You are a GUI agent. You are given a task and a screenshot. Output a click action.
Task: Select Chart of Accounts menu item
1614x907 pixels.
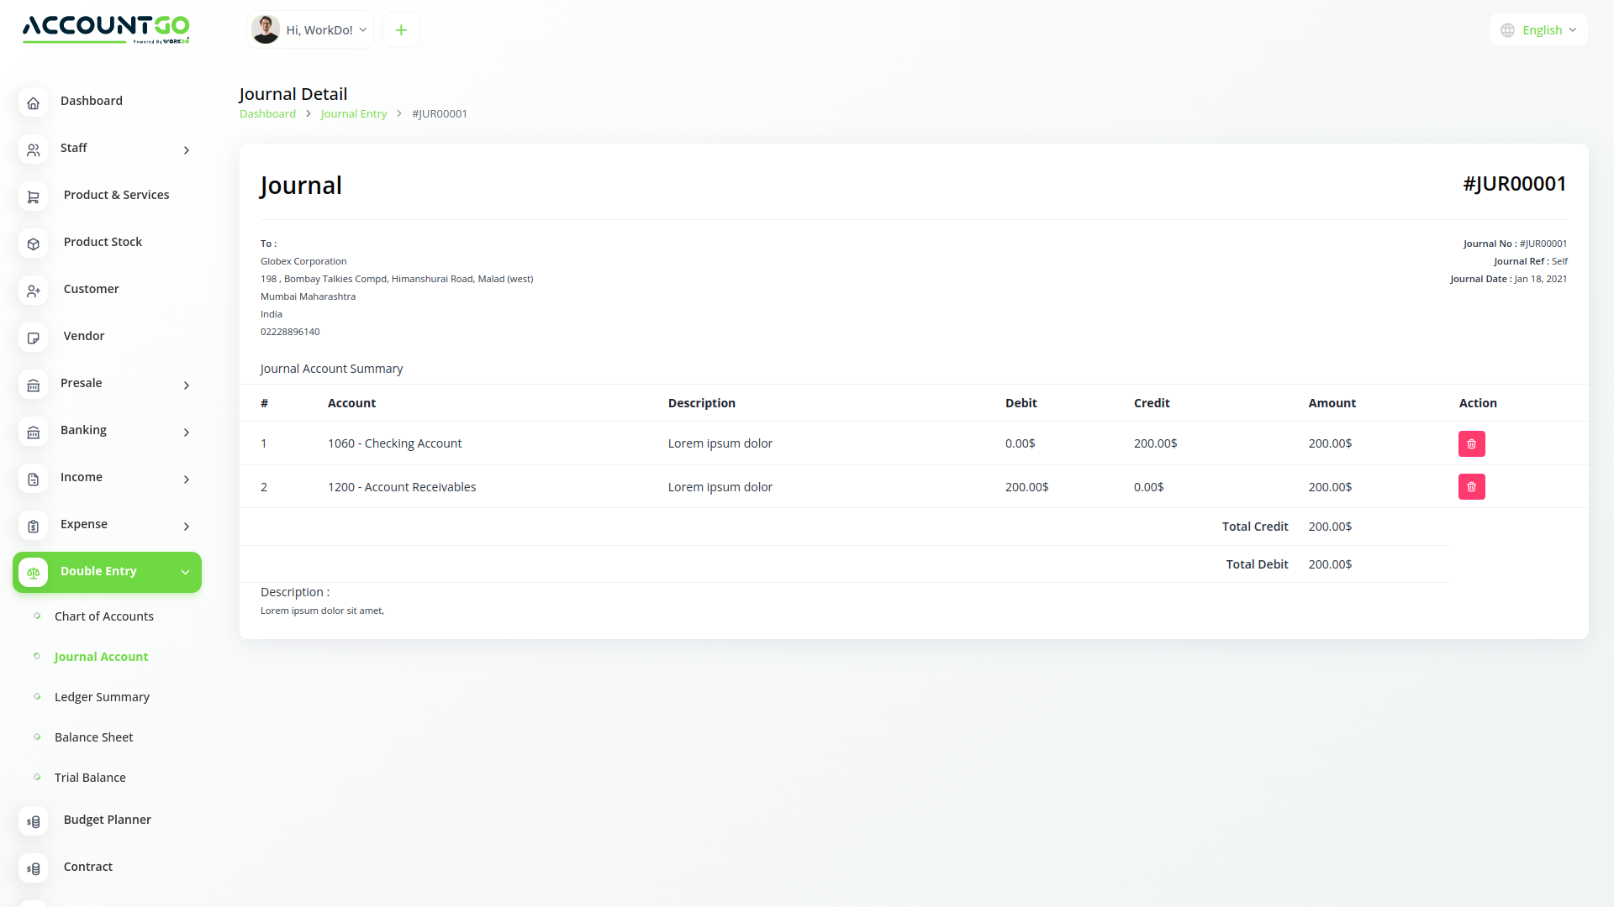pos(103,616)
